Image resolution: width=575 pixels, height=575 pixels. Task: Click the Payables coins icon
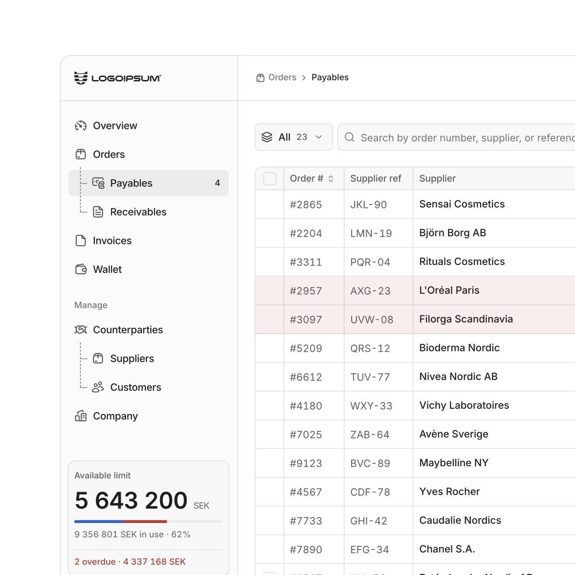(x=98, y=183)
